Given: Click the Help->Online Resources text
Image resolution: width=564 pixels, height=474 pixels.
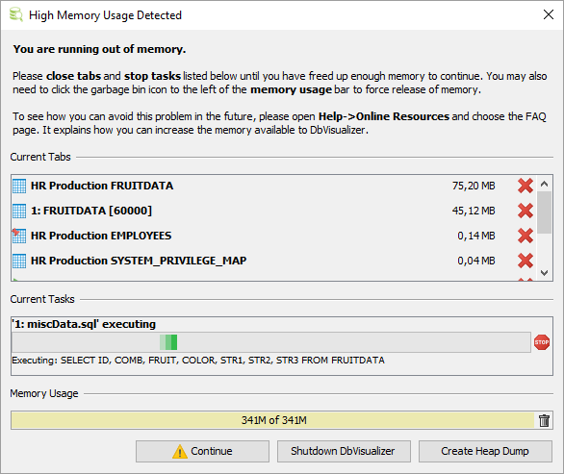Looking at the screenshot, I should coord(384,116).
